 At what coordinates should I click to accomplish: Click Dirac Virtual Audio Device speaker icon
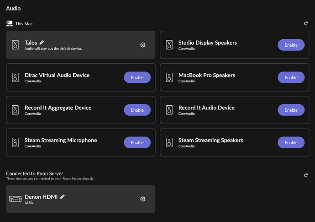click(16, 77)
